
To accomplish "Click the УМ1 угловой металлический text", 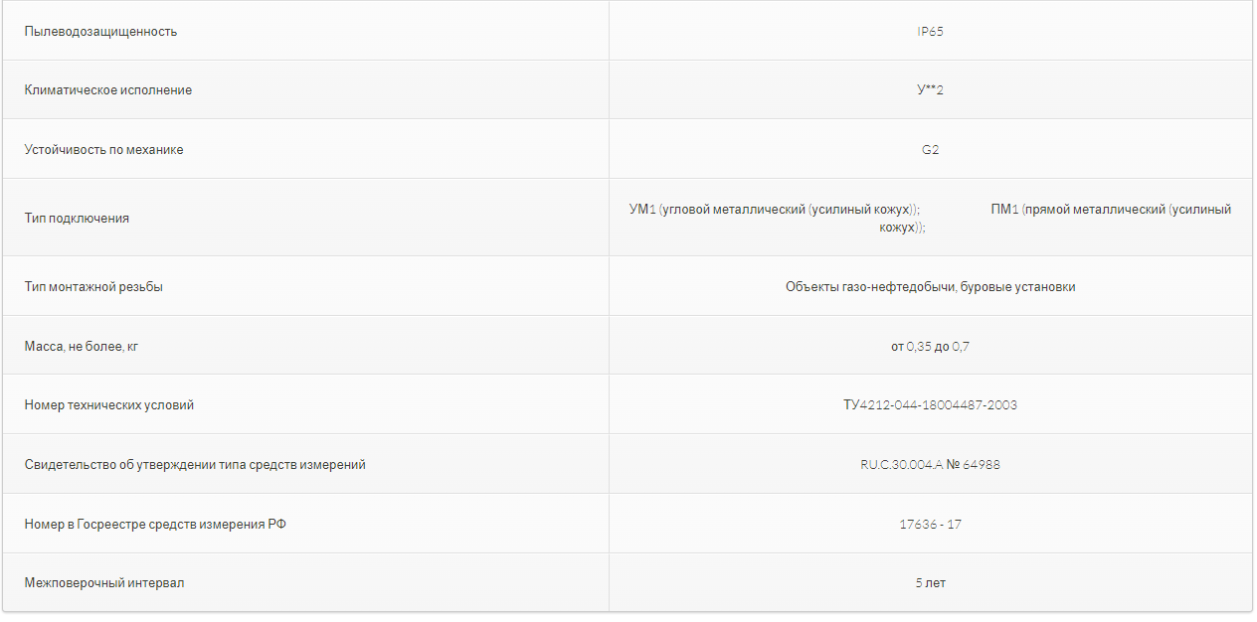I will [x=775, y=210].
